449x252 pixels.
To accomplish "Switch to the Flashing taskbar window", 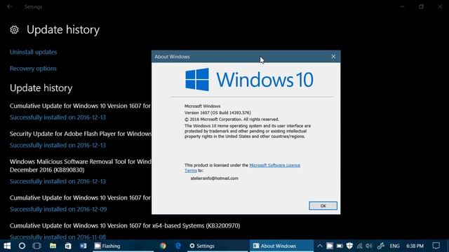I will (123, 246).
